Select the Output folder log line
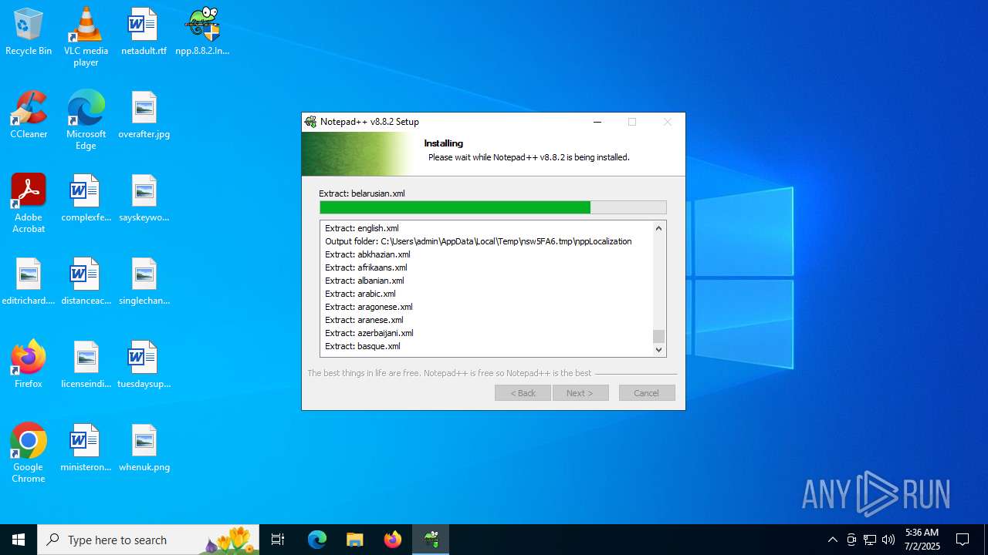The width and height of the screenshot is (988, 555). (479, 241)
